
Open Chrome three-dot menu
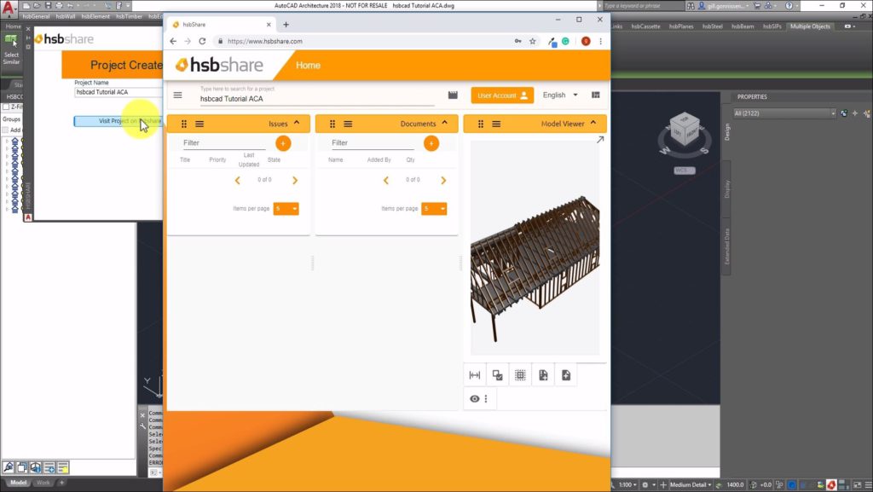600,41
